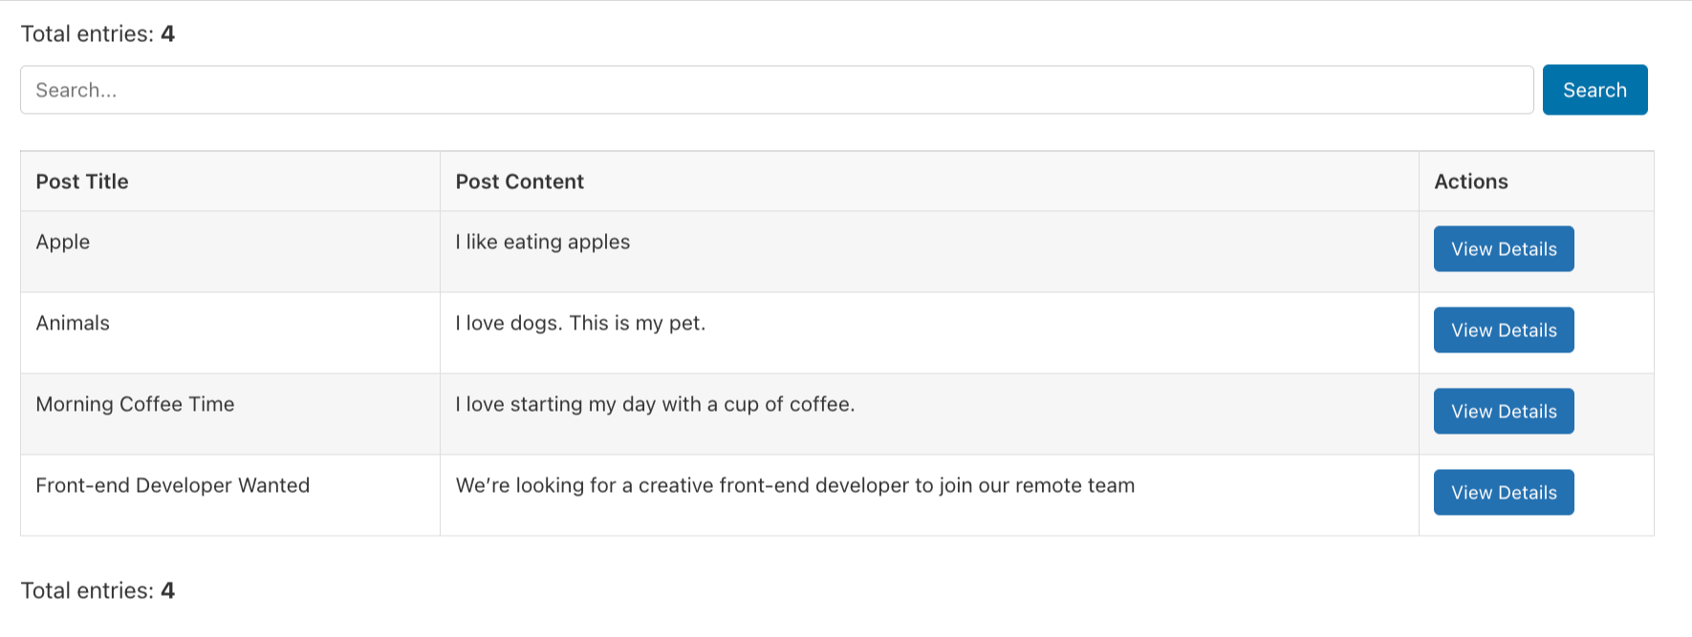
Task: Click the remote team job description text
Action: pyautogui.click(x=795, y=485)
